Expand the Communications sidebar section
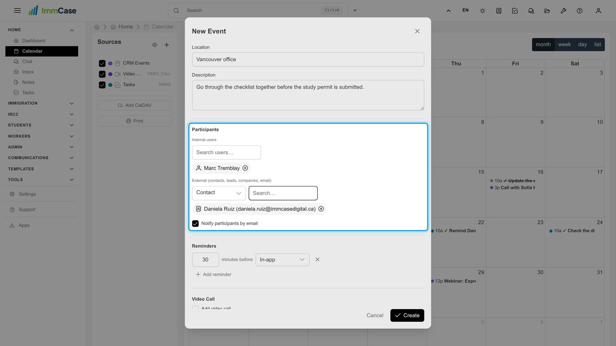This screenshot has height=346, width=616. (x=41, y=158)
